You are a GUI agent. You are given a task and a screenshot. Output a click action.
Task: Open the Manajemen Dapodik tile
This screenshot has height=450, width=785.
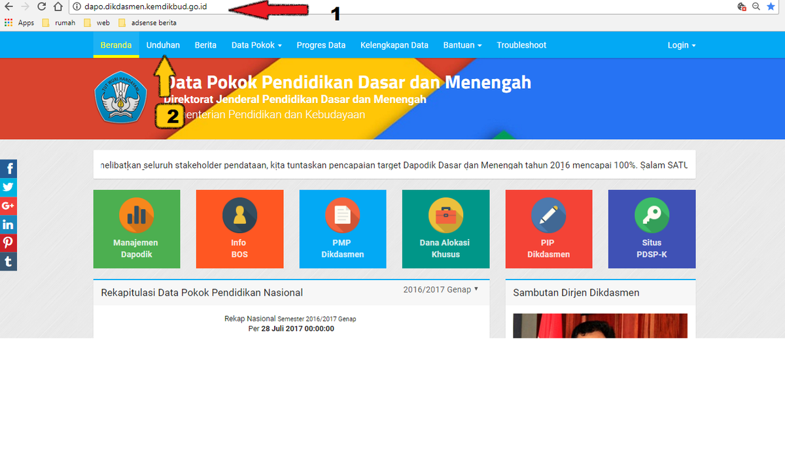click(x=137, y=229)
